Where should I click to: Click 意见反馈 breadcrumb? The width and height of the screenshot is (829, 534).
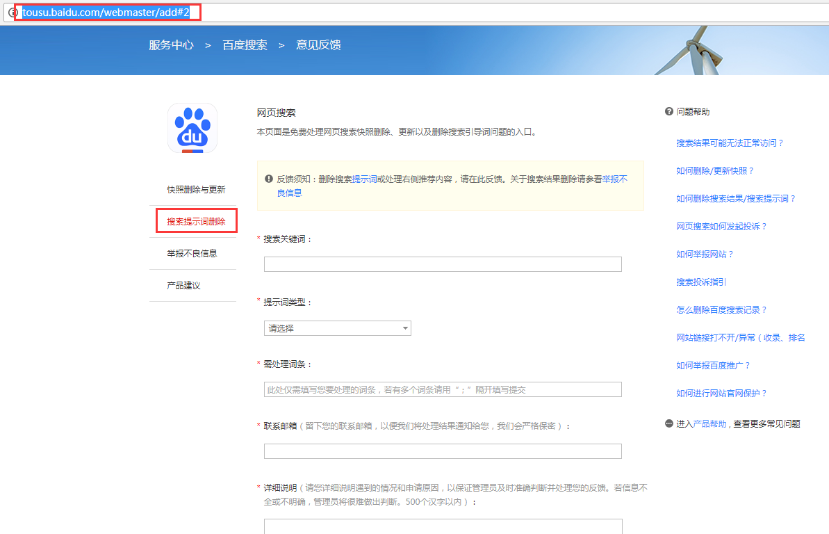(x=318, y=45)
